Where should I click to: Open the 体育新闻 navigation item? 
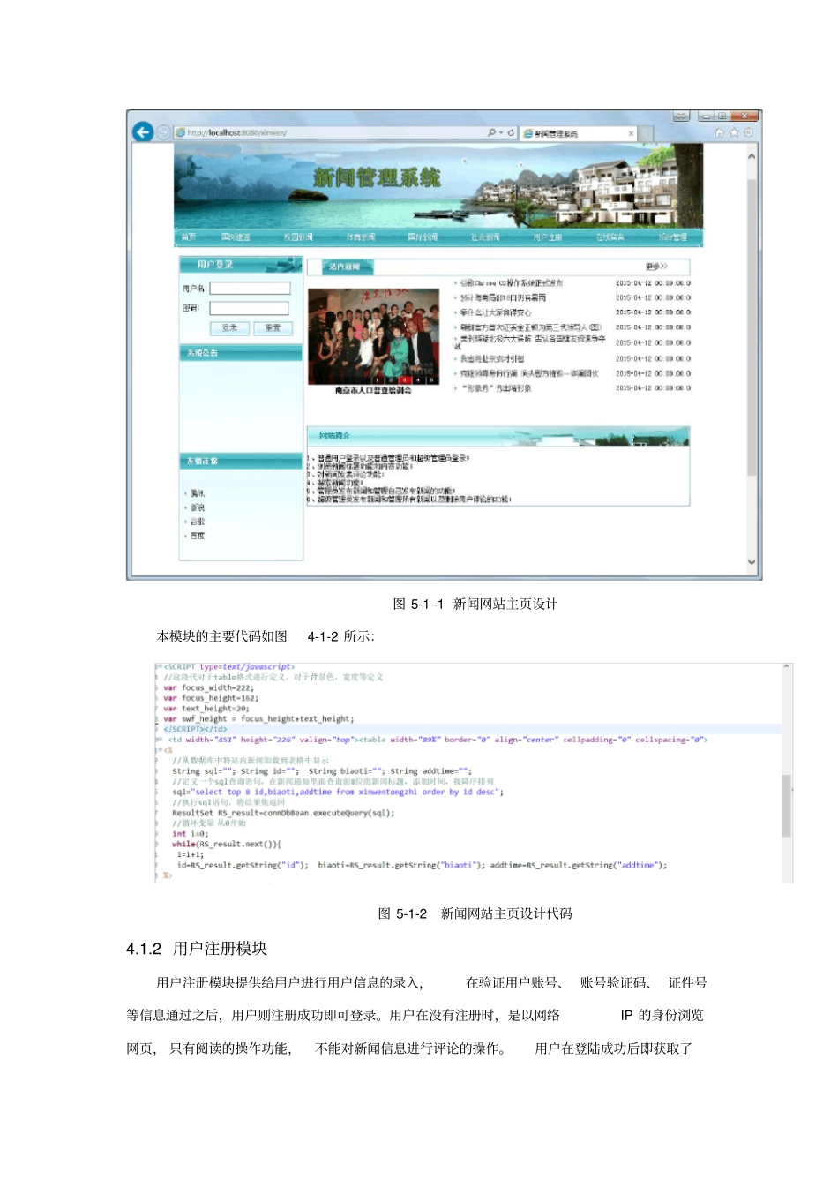click(361, 237)
